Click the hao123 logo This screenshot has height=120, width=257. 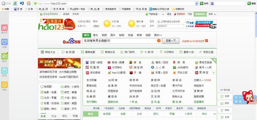pyautogui.click(x=57, y=24)
